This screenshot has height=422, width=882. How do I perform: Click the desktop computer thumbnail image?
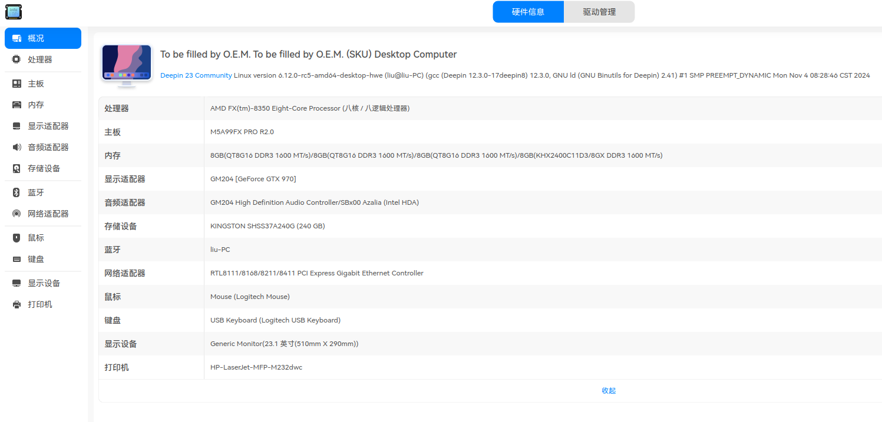coord(127,66)
